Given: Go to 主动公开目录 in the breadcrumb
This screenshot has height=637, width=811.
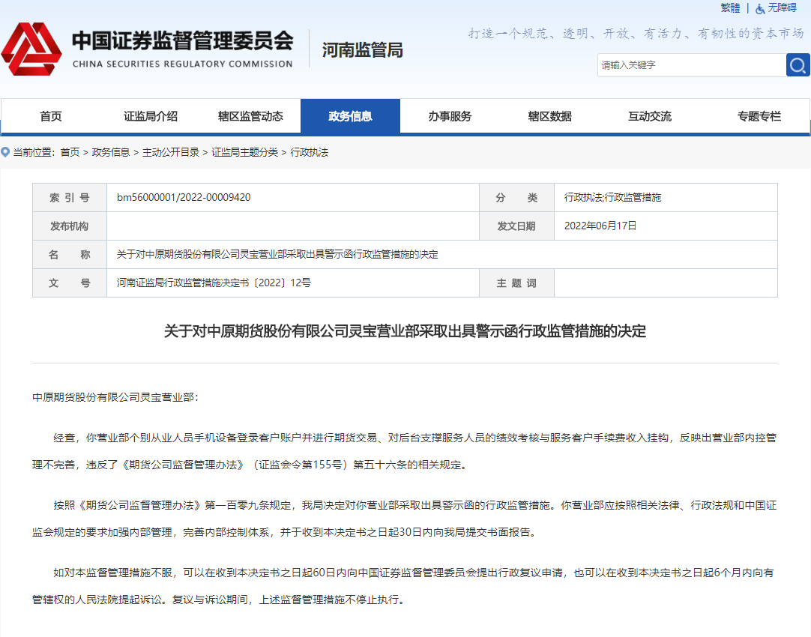Looking at the screenshot, I should 171,152.
